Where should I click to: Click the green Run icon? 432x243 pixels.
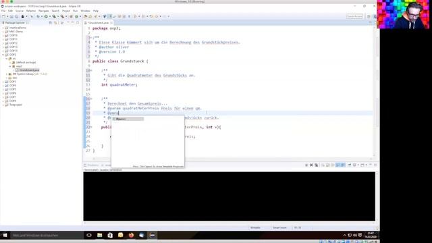point(46,16)
